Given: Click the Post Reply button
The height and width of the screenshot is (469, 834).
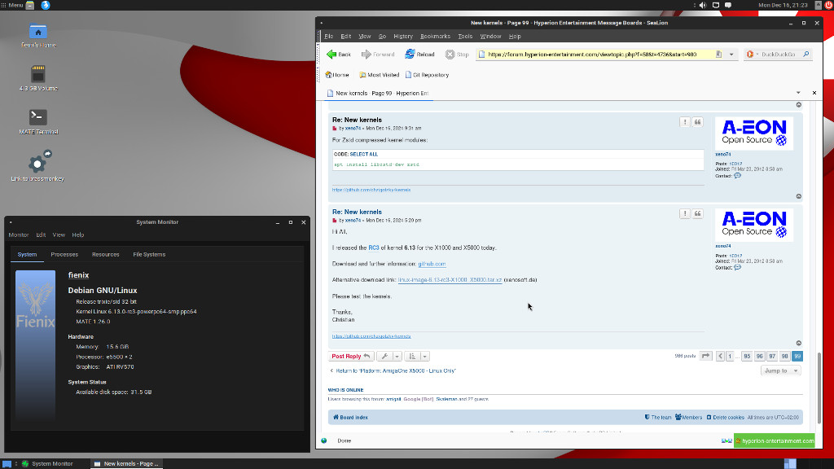Looking at the screenshot, I should click(x=351, y=357).
